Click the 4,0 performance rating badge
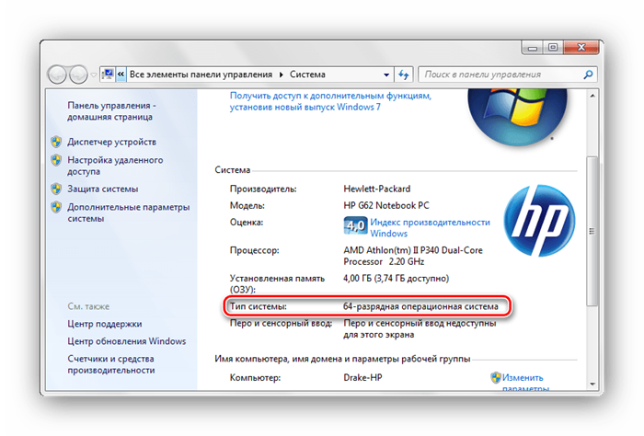Screen dimensions: 644x436 pyautogui.click(x=356, y=225)
